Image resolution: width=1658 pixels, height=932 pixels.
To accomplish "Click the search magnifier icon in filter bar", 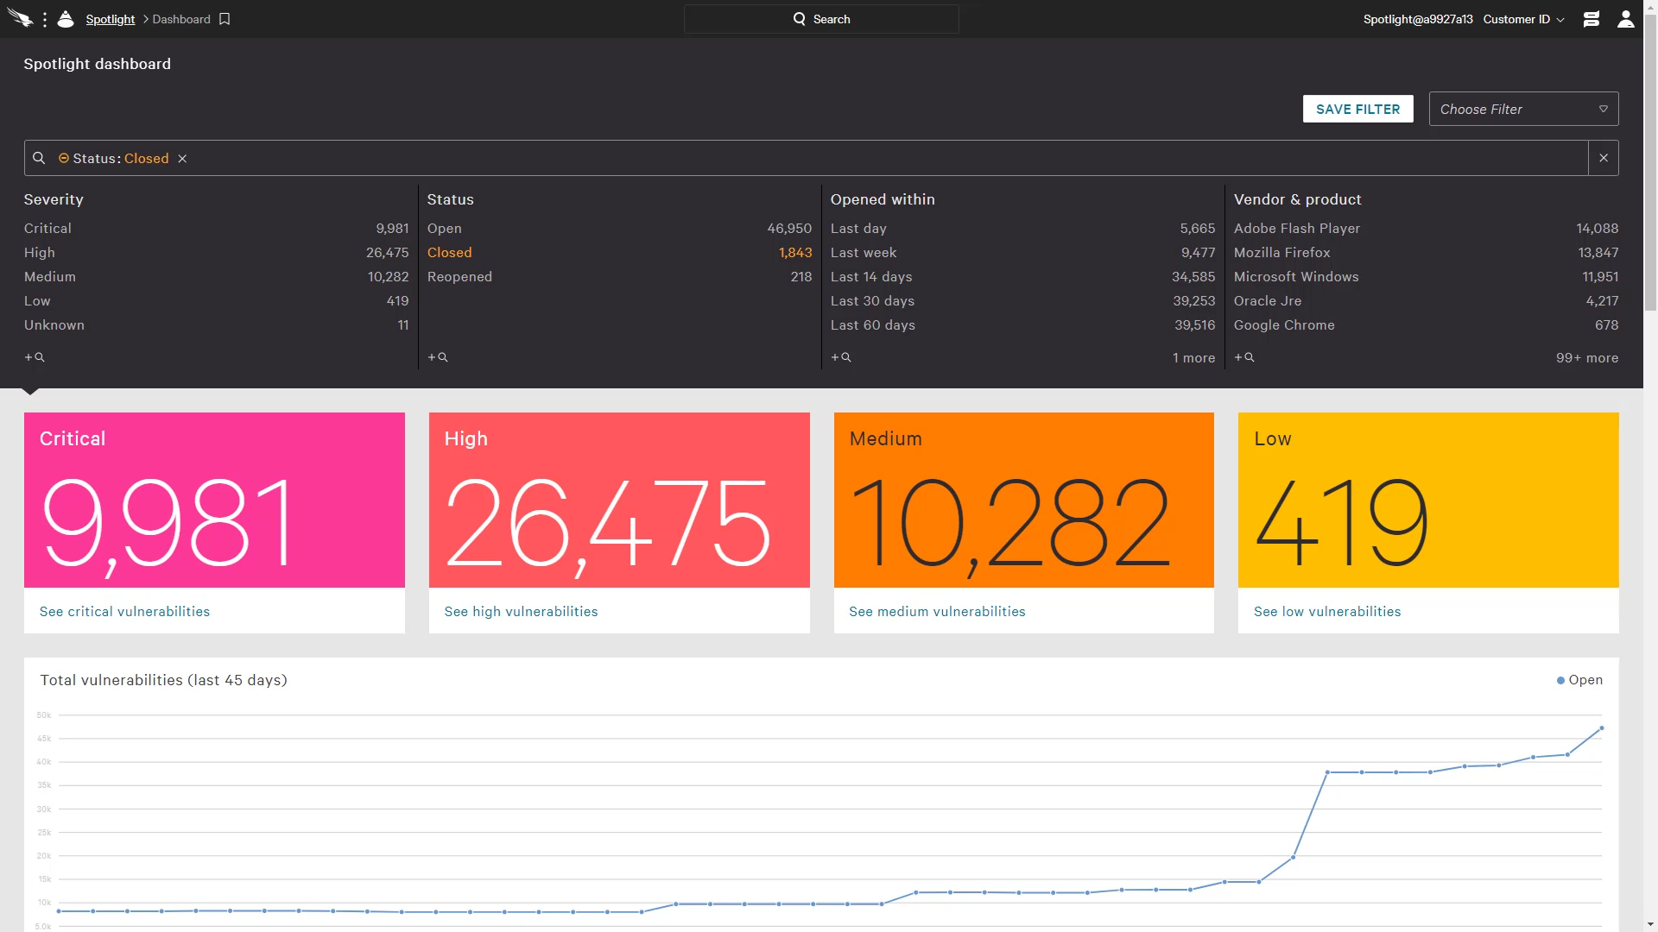I will click(x=39, y=158).
